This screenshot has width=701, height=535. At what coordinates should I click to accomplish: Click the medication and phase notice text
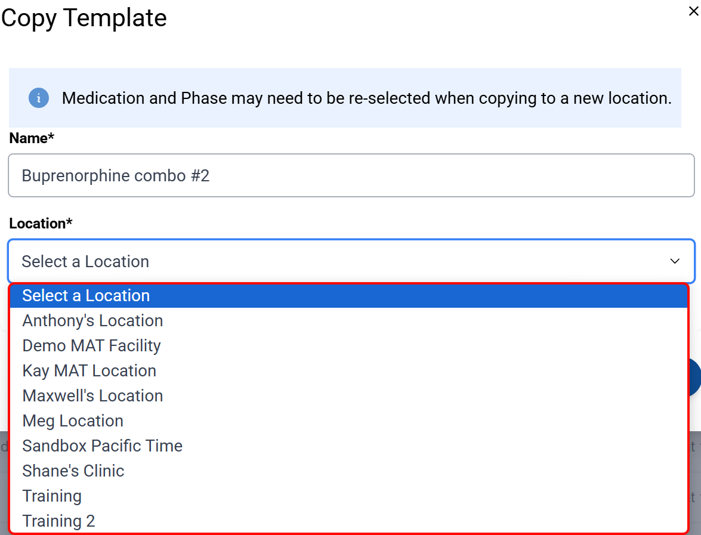[366, 98]
